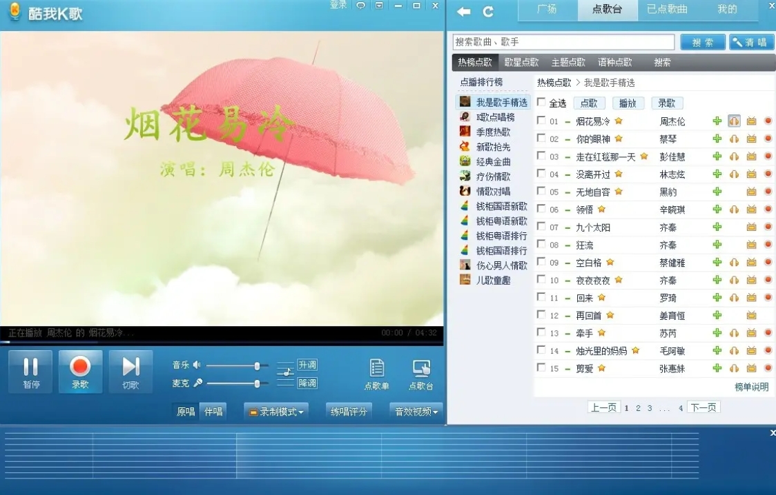Switch to 伴唱 accompaniment mode
This screenshot has height=495, width=776.
point(213,412)
